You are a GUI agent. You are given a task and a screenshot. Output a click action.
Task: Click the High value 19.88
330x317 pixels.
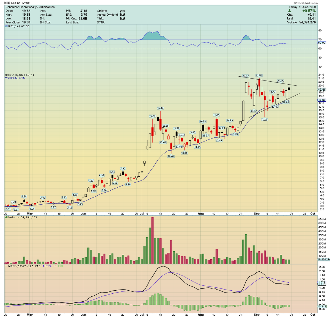tap(26, 15)
